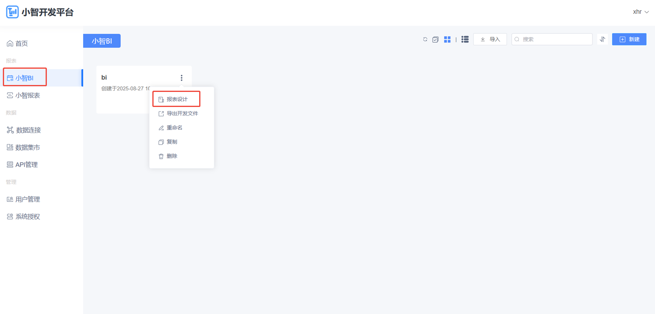Open 数据连接 data connections page
The height and width of the screenshot is (314, 655).
28,130
